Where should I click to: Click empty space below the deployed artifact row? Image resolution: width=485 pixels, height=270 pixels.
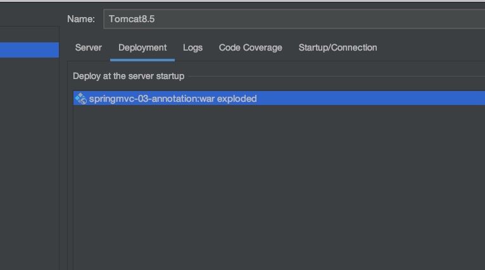pyautogui.click(x=279, y=183)
